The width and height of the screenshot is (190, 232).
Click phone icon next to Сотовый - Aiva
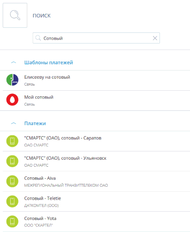tap(12, 181)
